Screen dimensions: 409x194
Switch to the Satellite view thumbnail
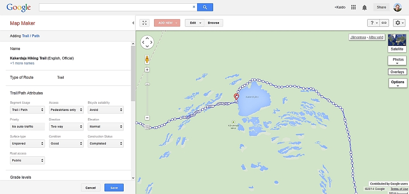point(397,43)
